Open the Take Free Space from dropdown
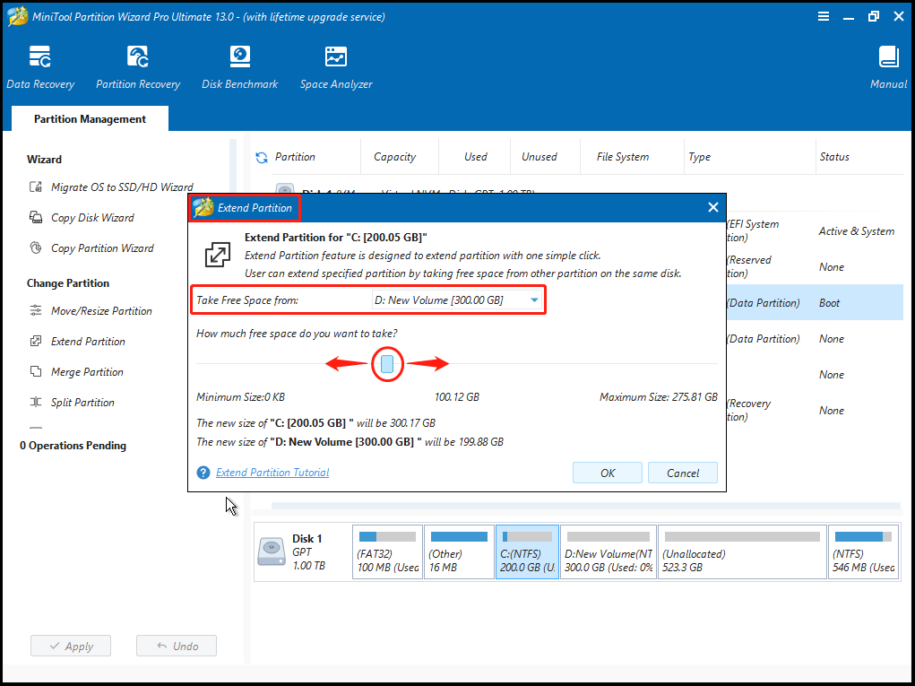Viewport: 915px width, 686px height. pos(457,300)
